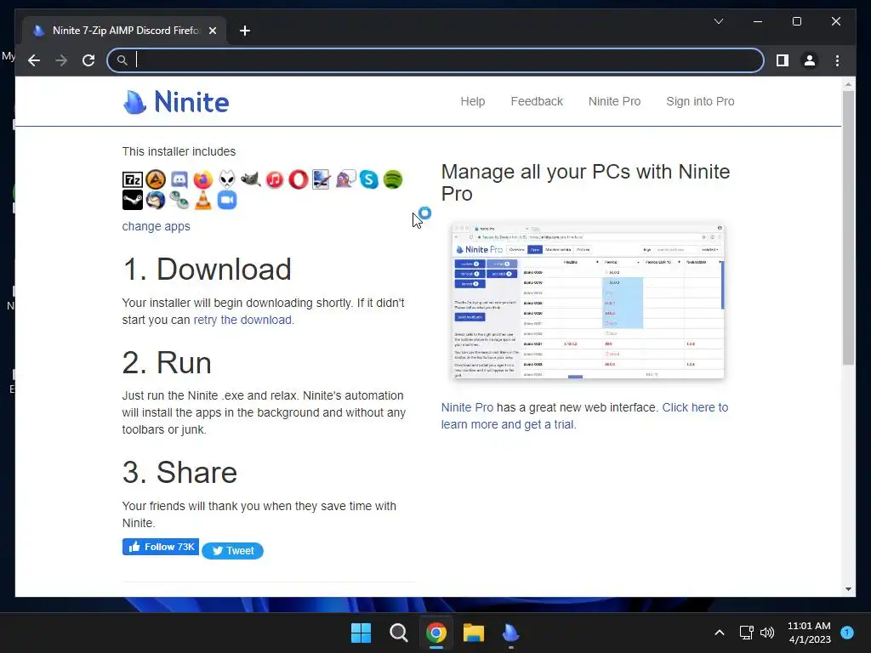Click the Ninite logo in header

[175, 102]
